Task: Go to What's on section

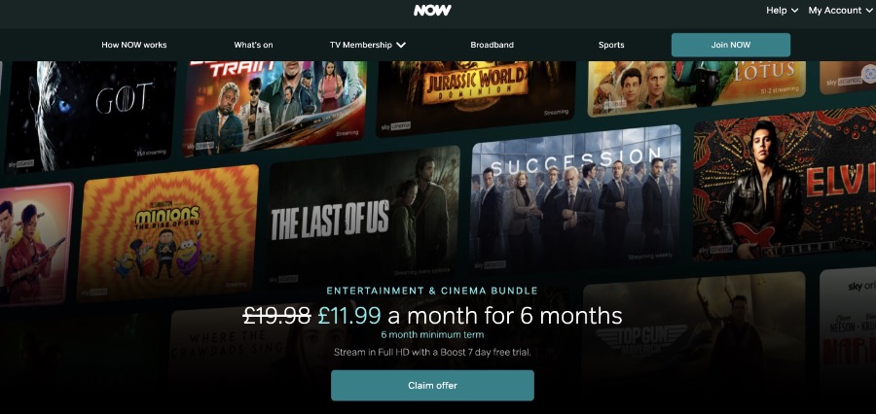Action: point(254,46)
